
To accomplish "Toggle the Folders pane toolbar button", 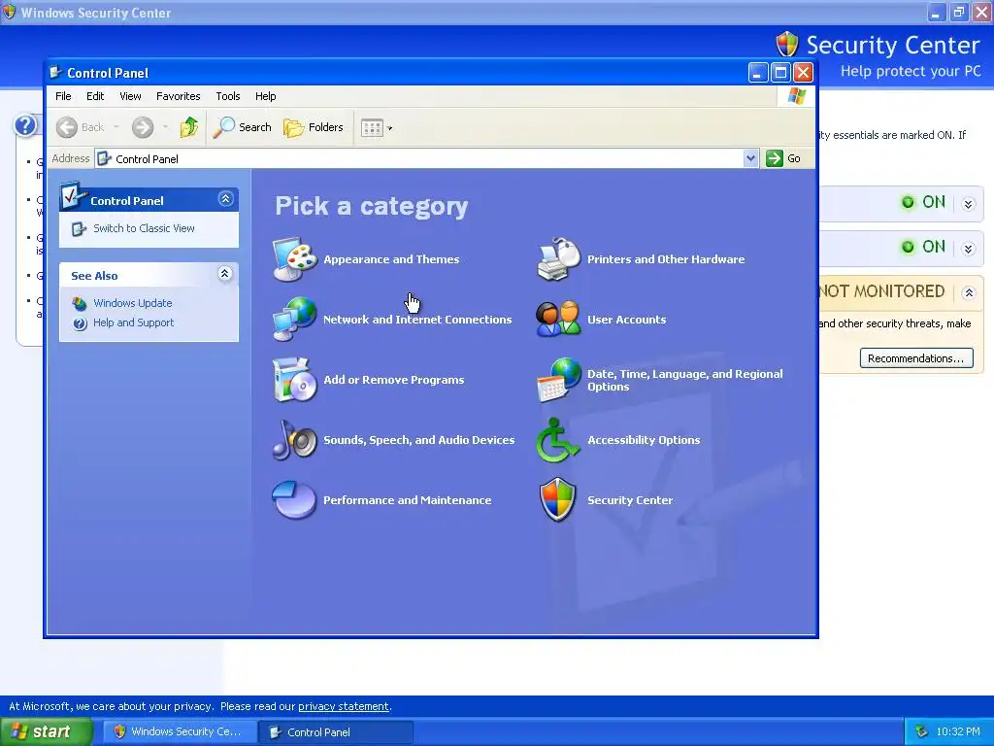I will [x=314, y=127].
